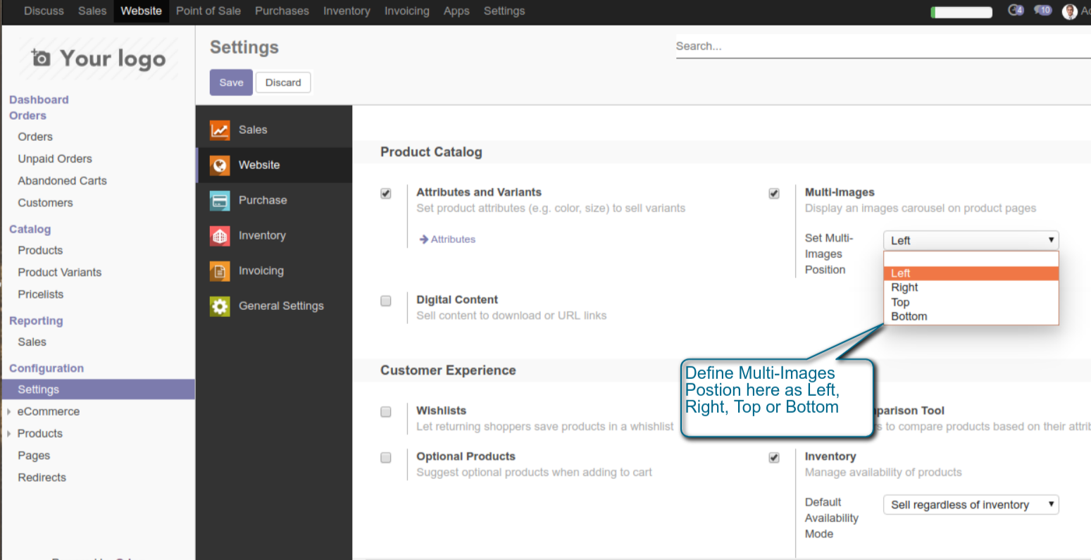
Task: Click the Orders section heading in sidebar
Action: [27, 116]
